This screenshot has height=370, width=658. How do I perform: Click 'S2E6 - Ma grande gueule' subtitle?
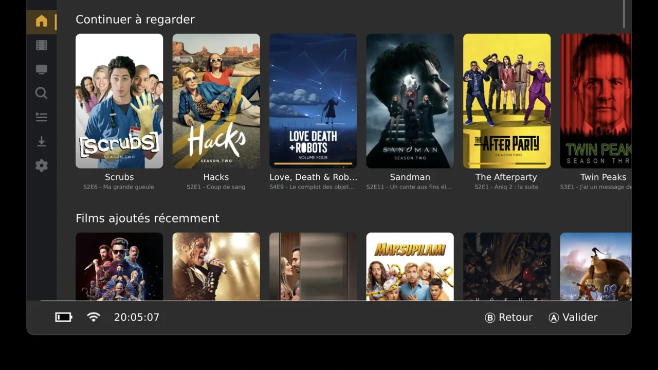119,187
